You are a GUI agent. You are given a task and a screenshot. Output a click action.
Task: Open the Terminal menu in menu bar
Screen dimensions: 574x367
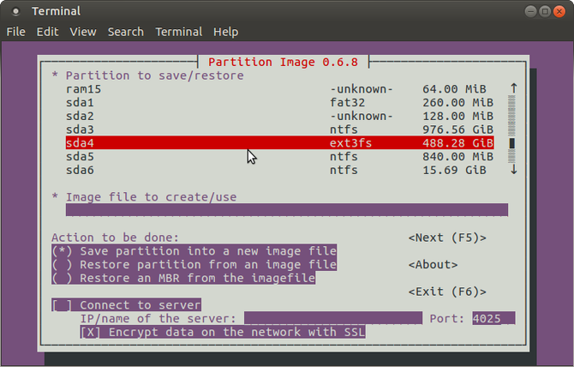click(x=178, y=32)
